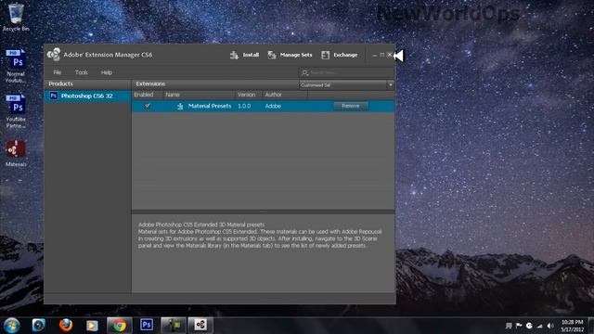Select the Materials desktop icon
The image size is (594, 334).
tap(16, 153)
